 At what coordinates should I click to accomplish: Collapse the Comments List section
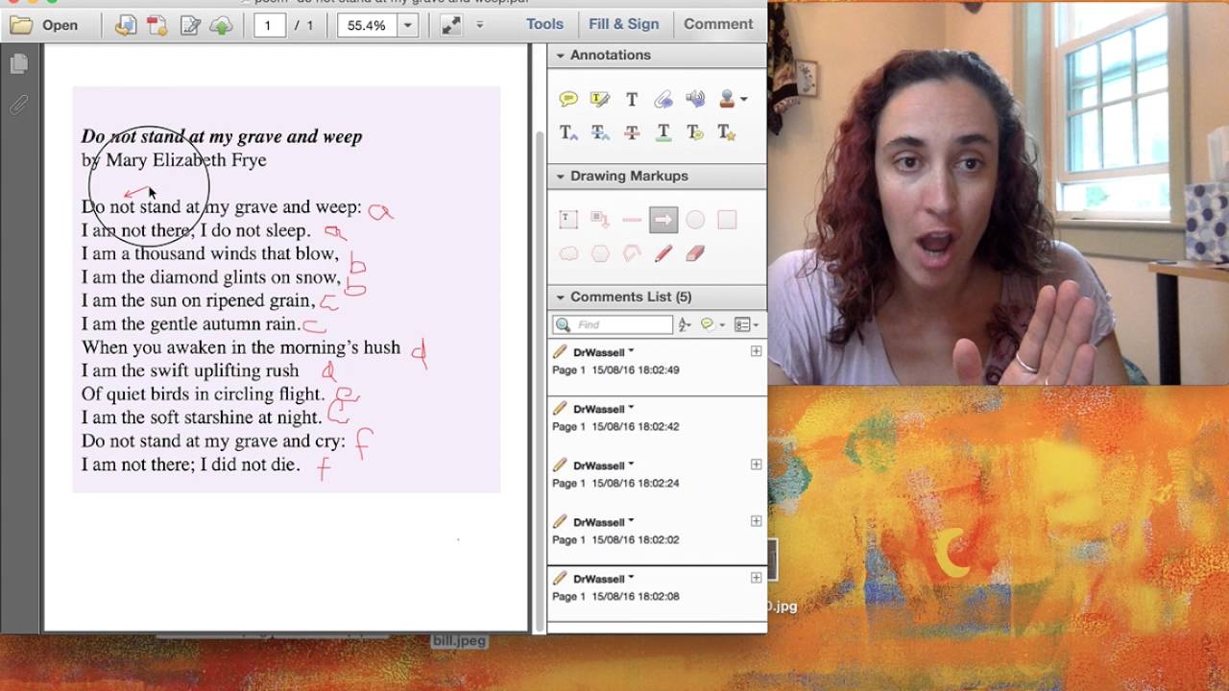[x=560, y=297]
